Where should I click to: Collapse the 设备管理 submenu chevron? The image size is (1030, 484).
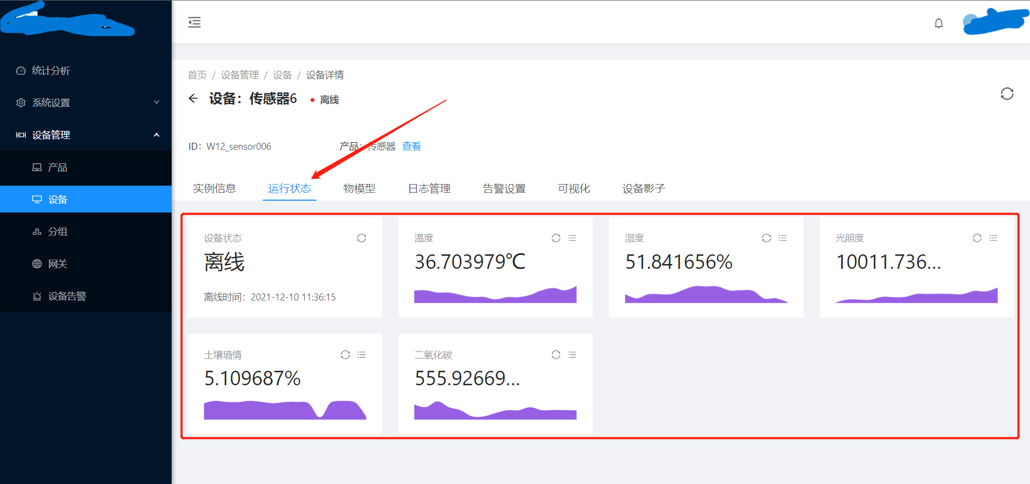157,135
